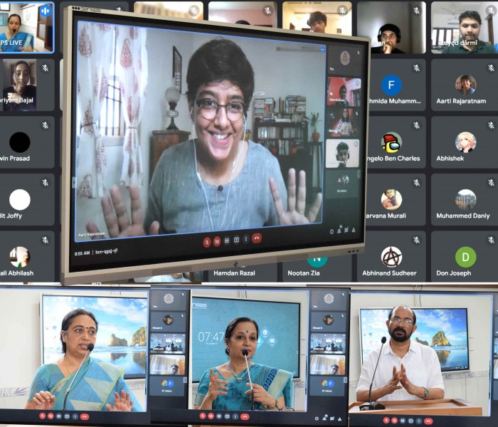Click the mute icon on Muhammed Daniy's tile
498x427 pixels.
pyautogui.click(x=492, y=182)
